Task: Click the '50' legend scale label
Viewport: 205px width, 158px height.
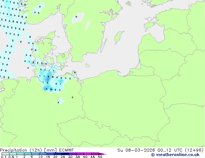Action: click(100, 157)
